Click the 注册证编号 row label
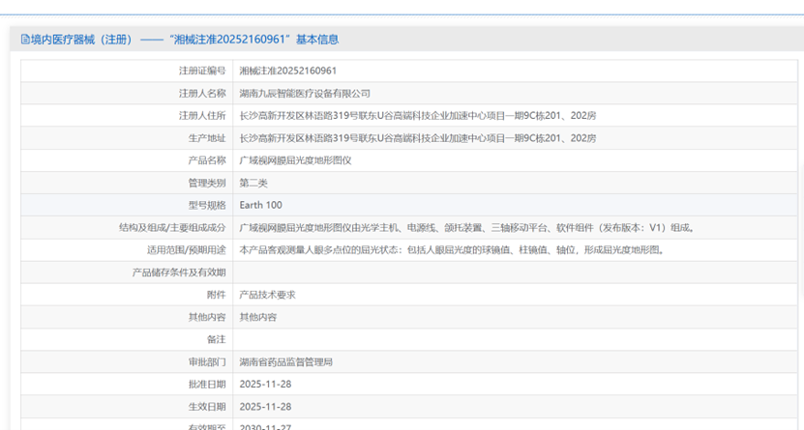 (x=202, y=71)
